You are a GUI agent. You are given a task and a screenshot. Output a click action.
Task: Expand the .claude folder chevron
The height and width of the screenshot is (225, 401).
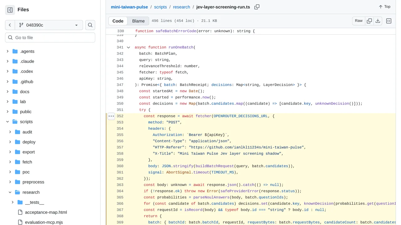(8, 61)
